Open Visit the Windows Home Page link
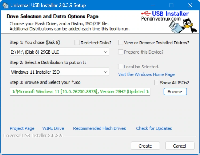 pyautogui.click(x=146, y=75)
